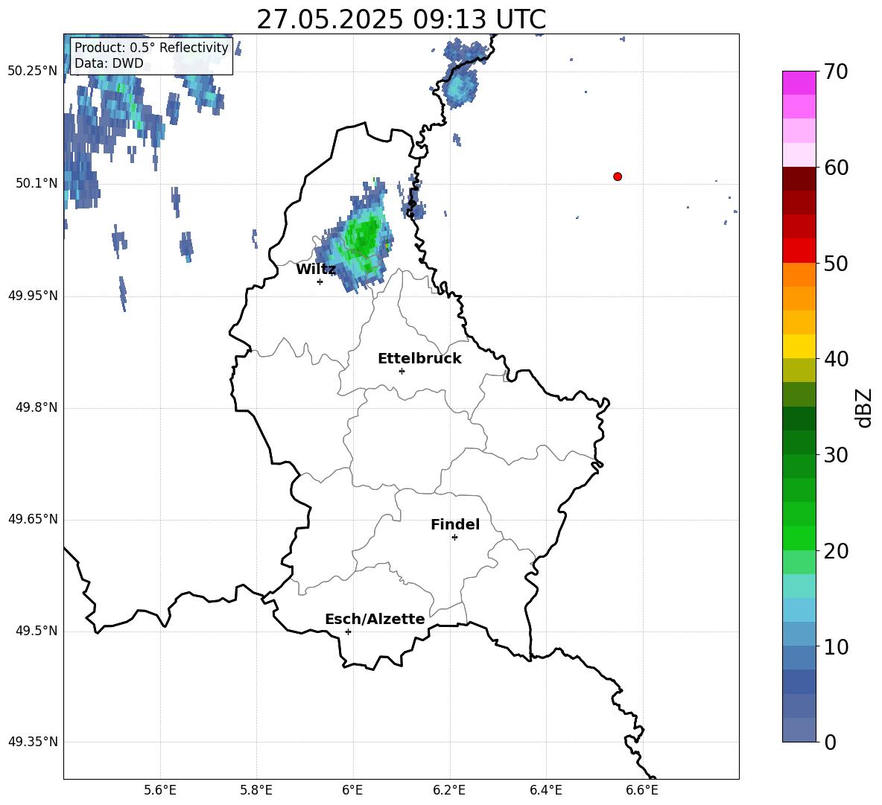Click the 6.6°E longitude label
The width and height of the screenshot is (882, 805).
point(642,790)
